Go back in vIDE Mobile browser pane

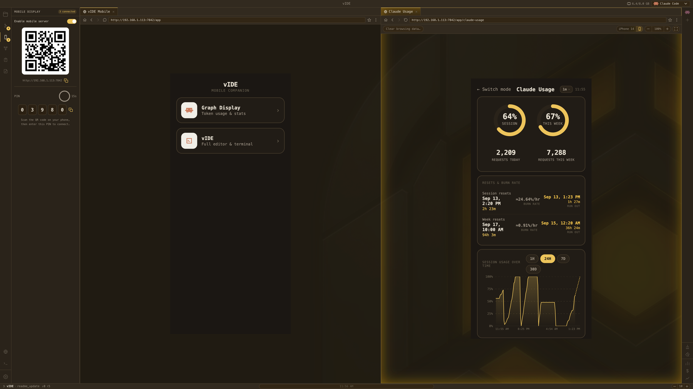[91, 20]
